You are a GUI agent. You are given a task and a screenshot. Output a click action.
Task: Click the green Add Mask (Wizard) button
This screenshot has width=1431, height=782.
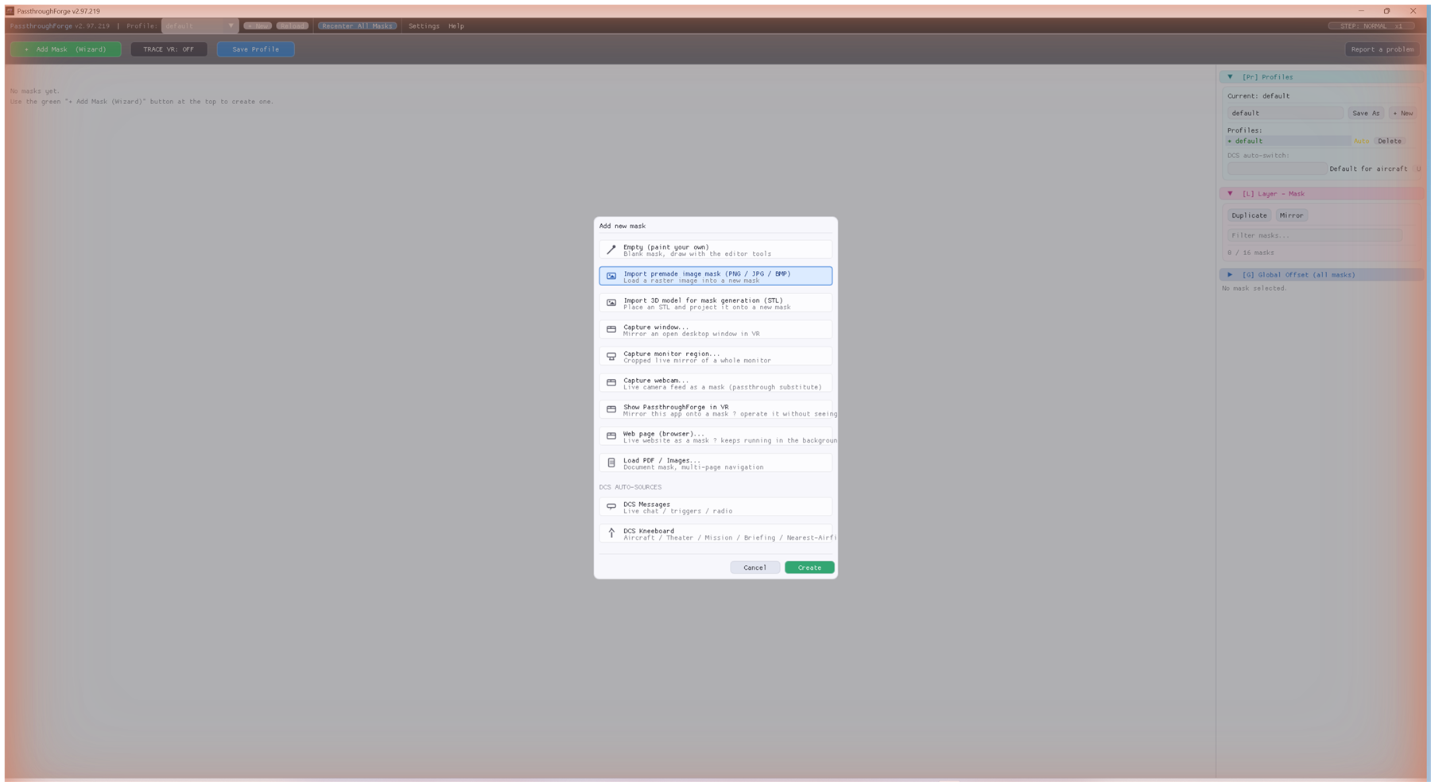point(66,49)
